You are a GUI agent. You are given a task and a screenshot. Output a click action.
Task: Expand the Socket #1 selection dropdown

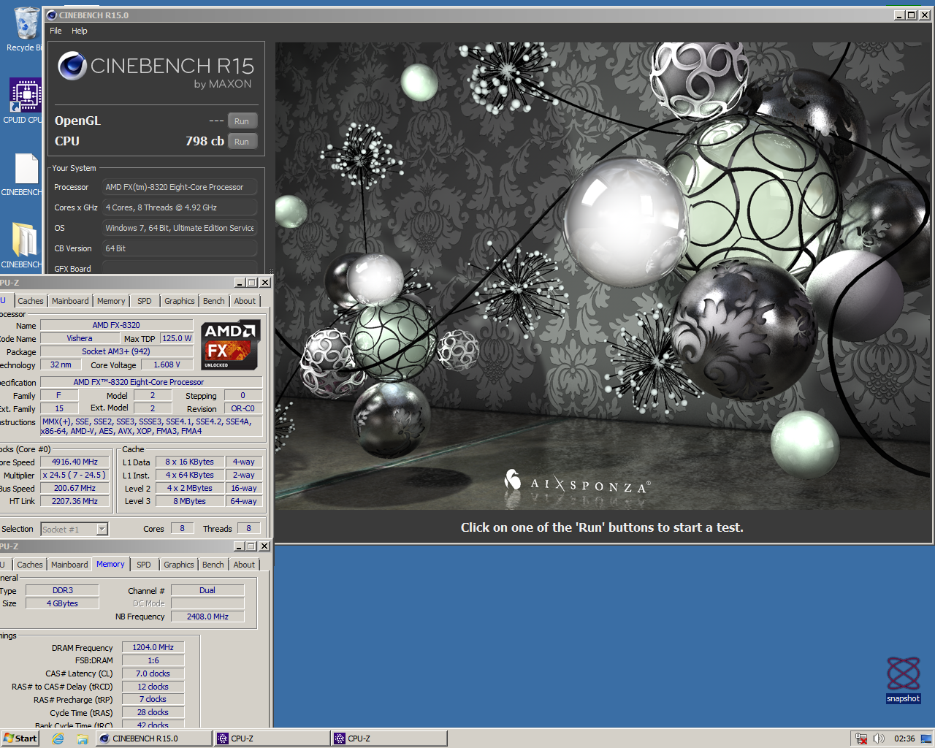102,529
